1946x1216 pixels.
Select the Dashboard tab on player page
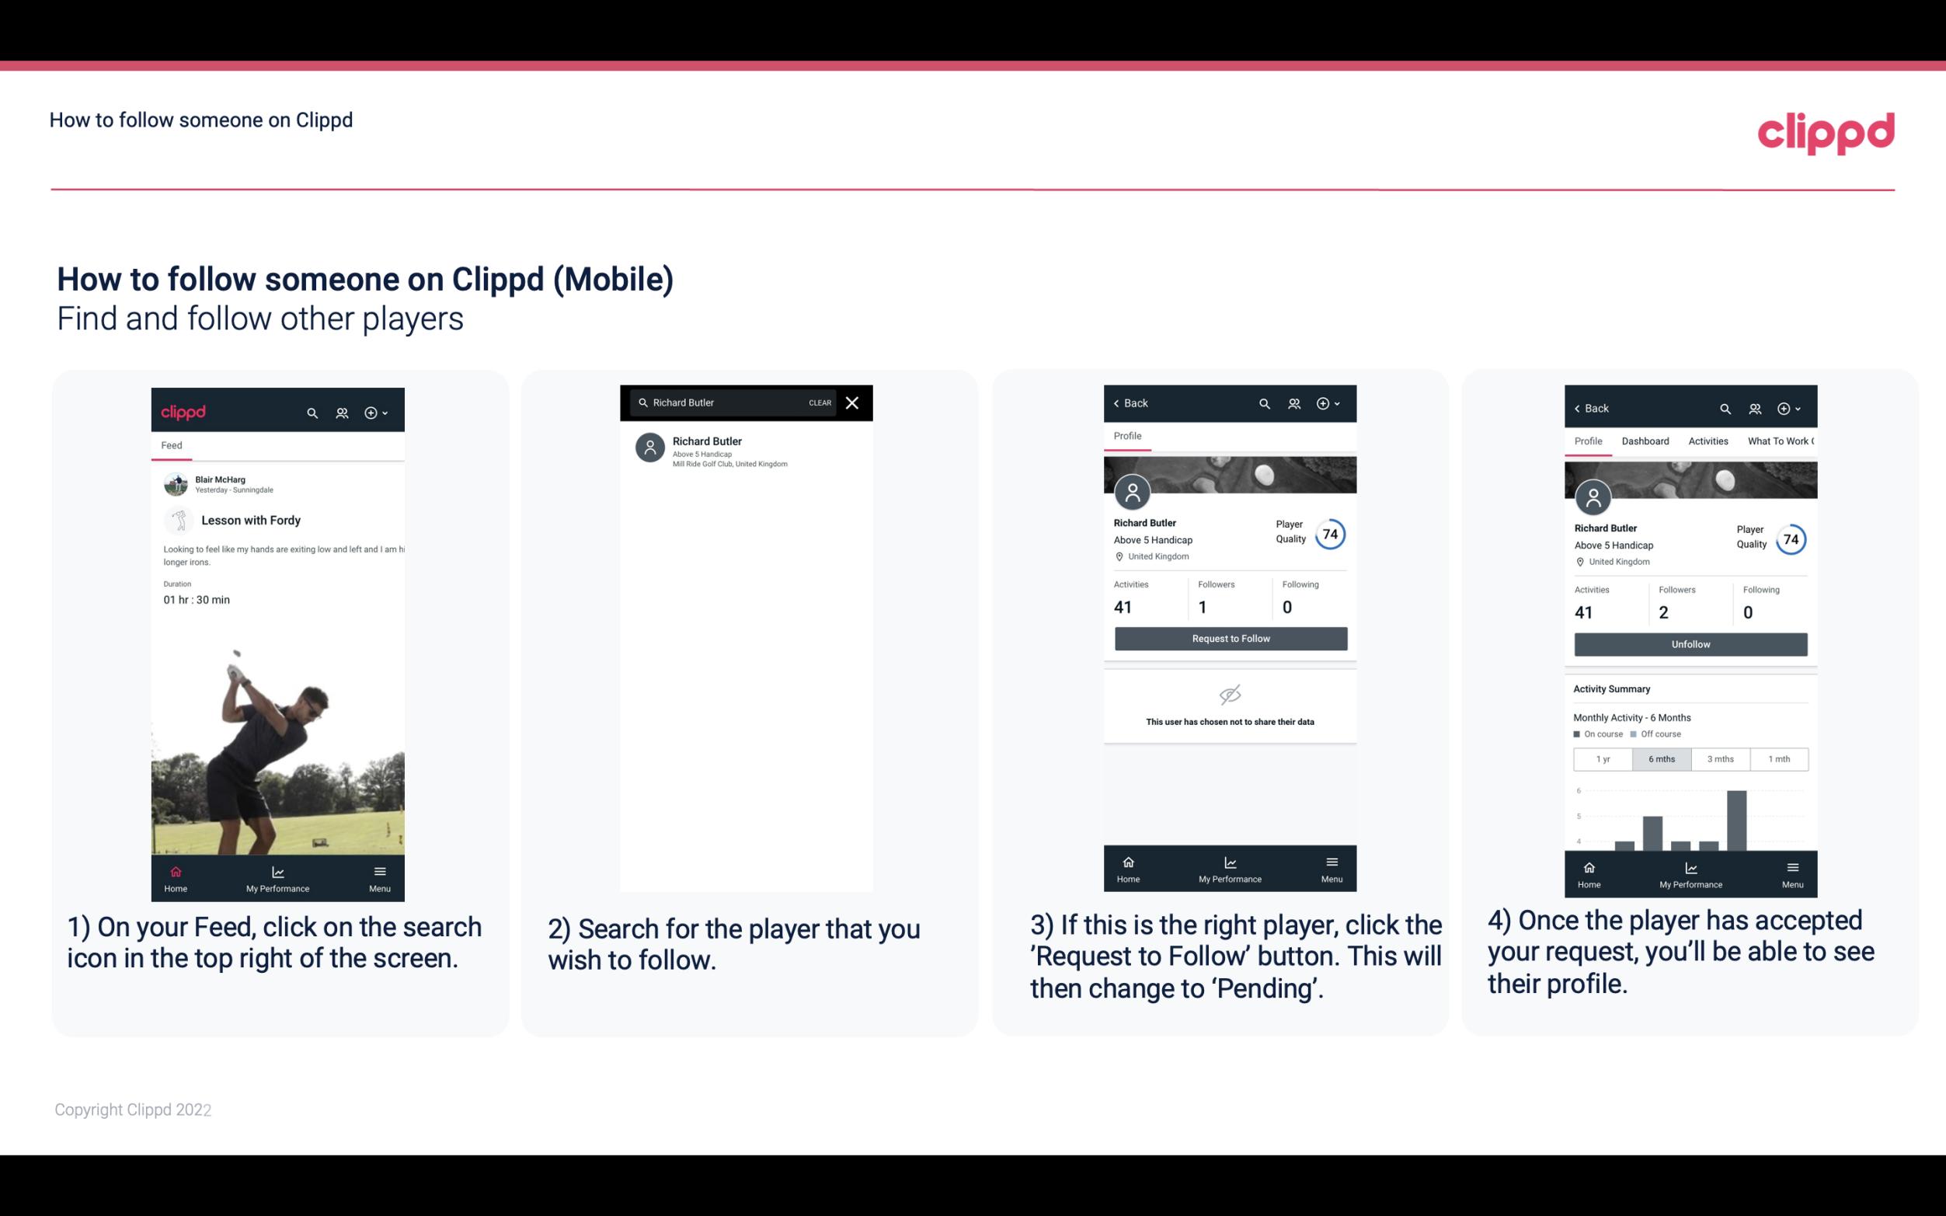click(x=1646, y=440)
